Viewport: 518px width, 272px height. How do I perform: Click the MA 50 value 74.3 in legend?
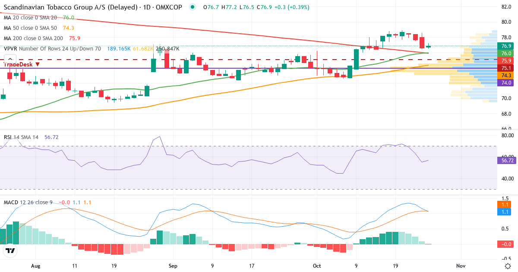[x=69, y=28]
